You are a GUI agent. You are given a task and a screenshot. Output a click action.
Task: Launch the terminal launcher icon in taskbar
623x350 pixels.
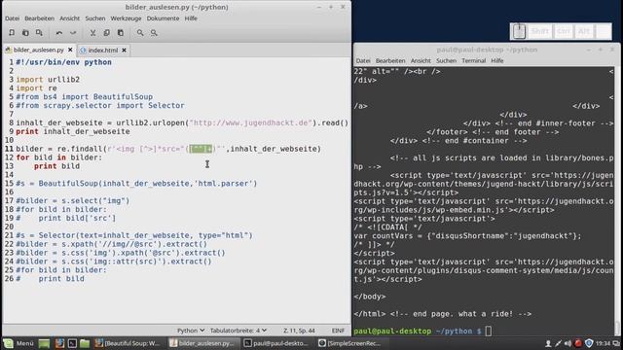72,343
